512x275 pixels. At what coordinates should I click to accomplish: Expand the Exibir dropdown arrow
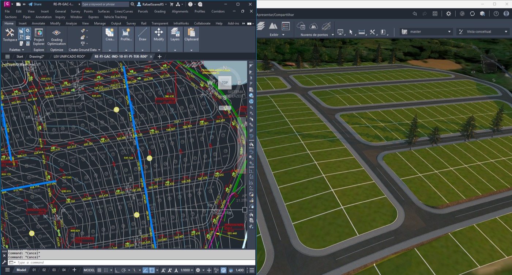click(x=283, y=35)
